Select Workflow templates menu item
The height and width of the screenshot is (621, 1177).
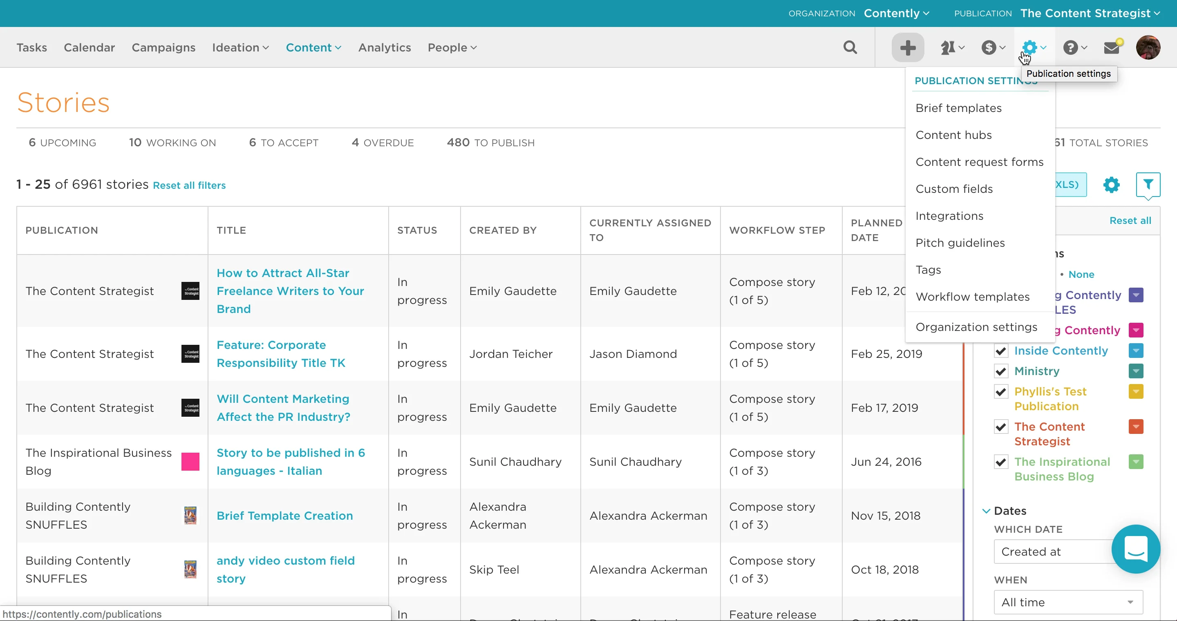click(972, 297)
